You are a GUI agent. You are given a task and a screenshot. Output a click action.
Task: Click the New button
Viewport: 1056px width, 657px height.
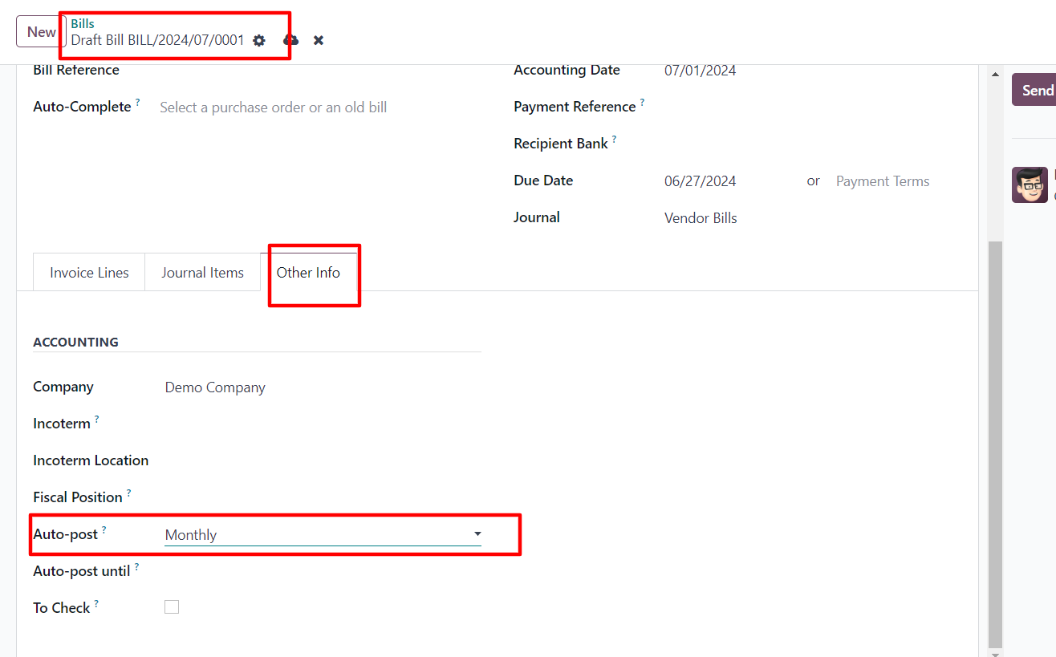(x=41, y=32)
